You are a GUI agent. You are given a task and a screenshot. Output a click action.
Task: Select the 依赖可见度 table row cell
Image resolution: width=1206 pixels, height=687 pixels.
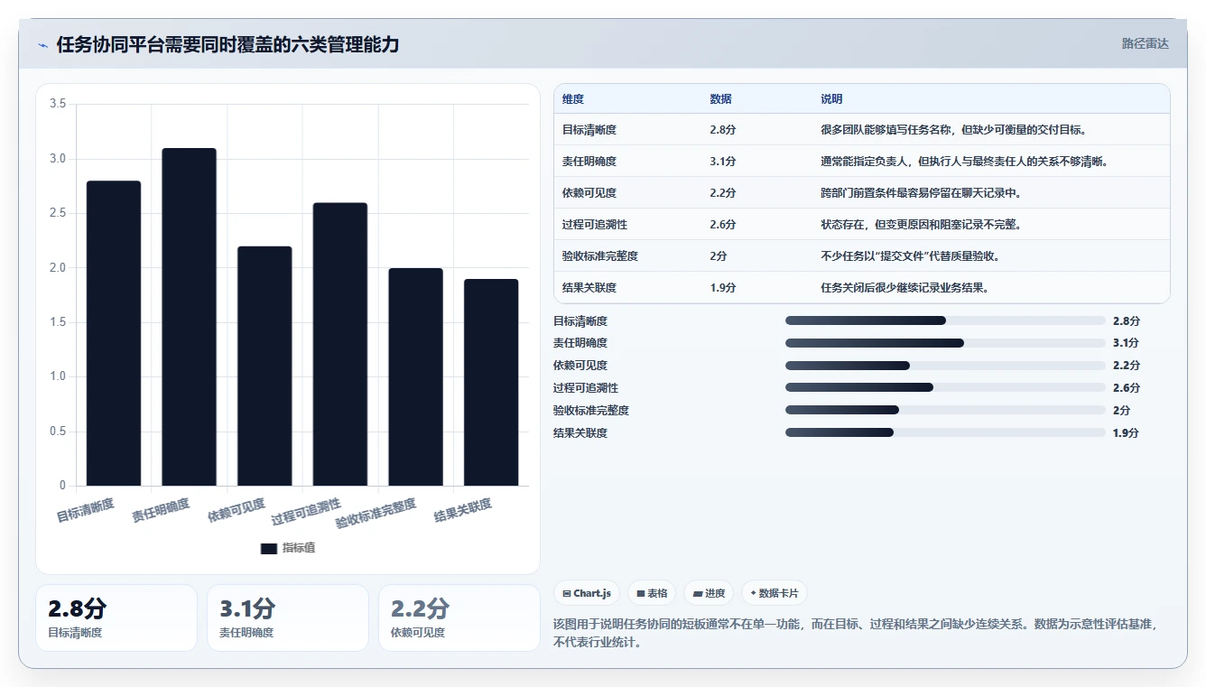589,193
